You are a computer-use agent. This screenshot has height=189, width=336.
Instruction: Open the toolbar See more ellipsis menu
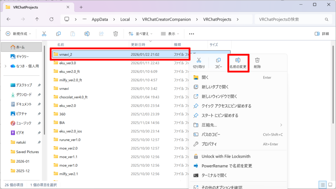(192, 34)
